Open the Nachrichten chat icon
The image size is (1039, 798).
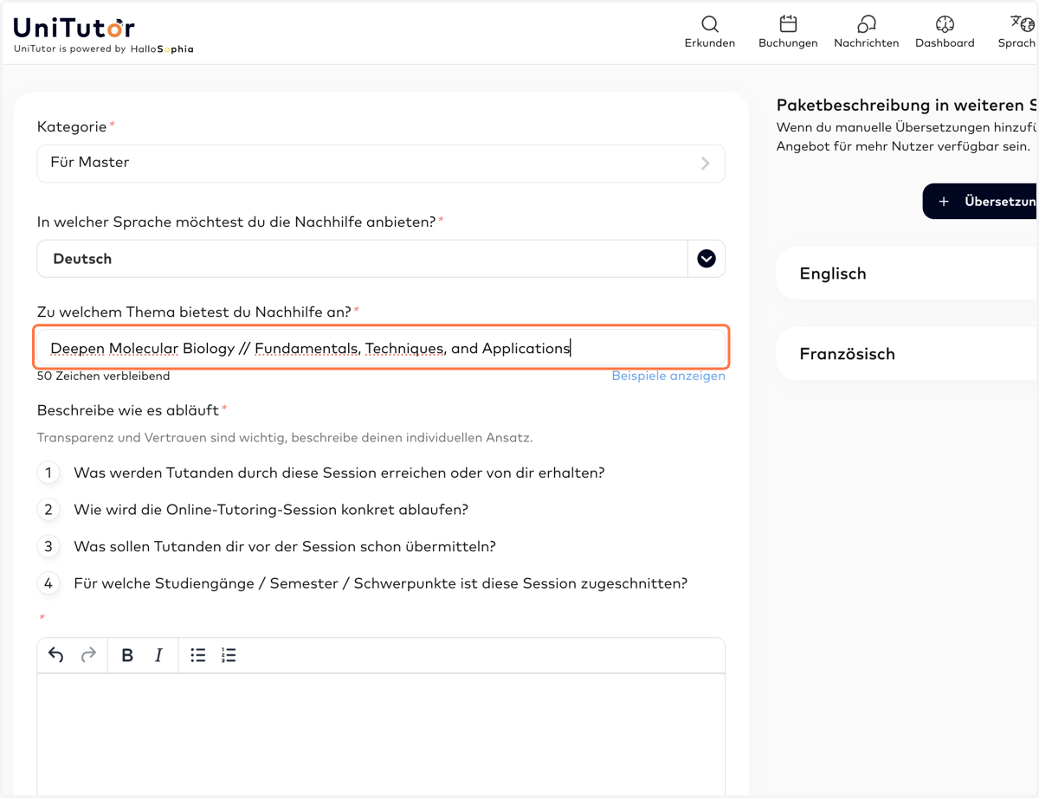point(866,23)
